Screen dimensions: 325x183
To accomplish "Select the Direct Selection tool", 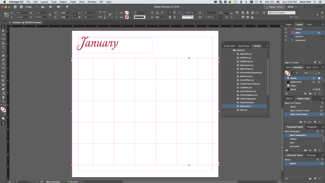I will click(x=3, y=31).
